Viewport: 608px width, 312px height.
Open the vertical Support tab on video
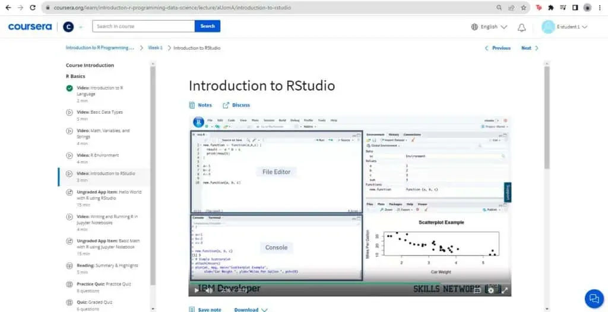[507, 192]
